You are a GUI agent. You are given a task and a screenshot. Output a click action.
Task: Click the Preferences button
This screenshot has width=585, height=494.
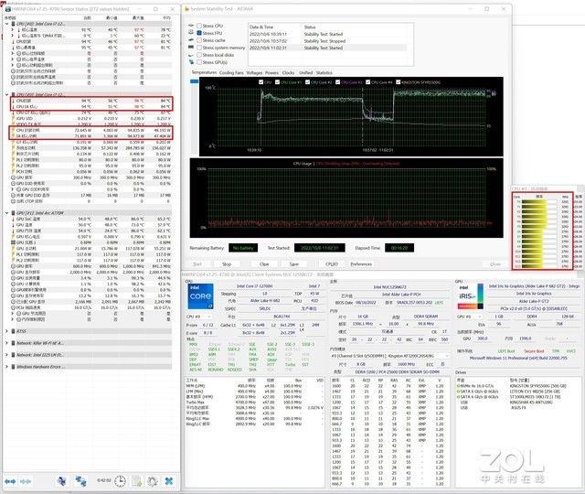pos(361,263)
